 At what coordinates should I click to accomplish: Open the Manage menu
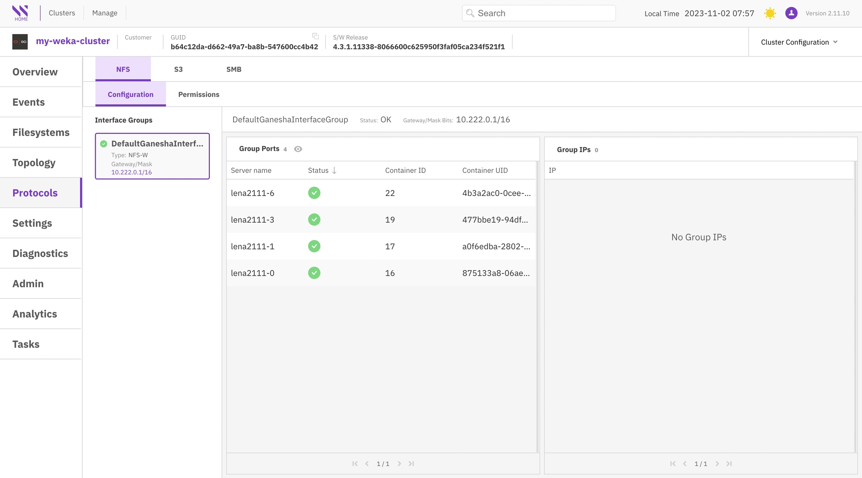pos(105,13)
